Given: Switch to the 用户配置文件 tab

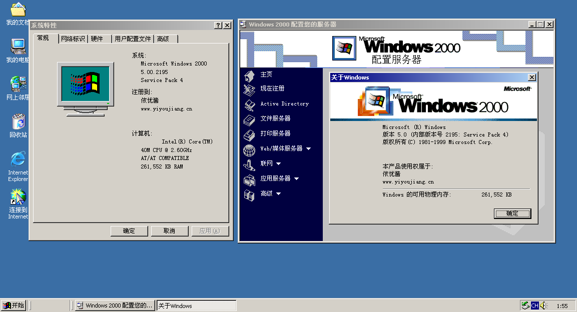Looking at the screenshot, I should (x=133, y=39).
